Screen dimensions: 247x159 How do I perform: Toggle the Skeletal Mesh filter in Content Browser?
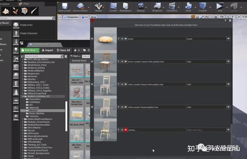(79, 61)
